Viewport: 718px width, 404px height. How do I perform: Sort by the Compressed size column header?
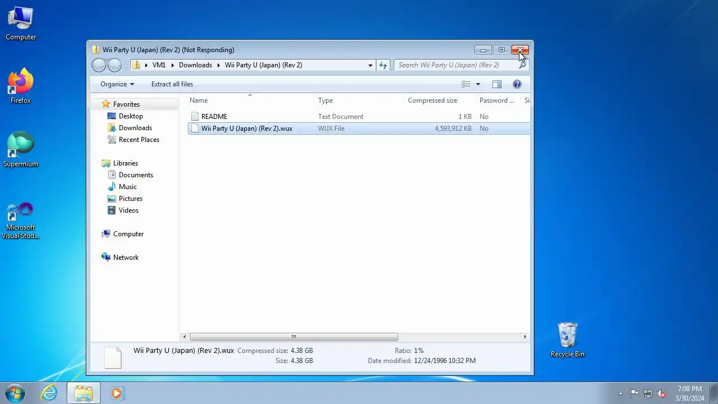pos(440,100)
